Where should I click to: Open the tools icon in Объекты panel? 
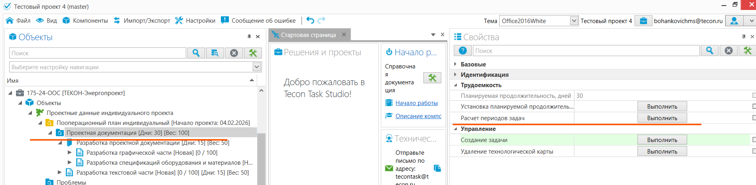(x=253, y=53)
